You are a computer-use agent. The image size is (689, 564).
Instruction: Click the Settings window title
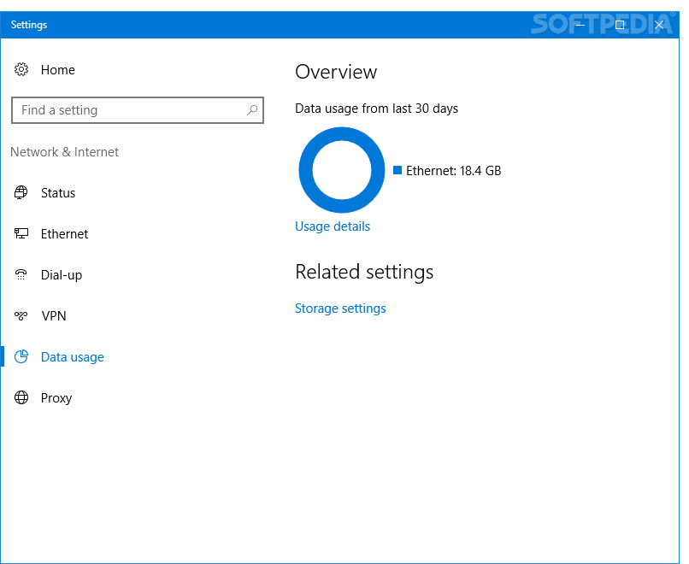29,25
